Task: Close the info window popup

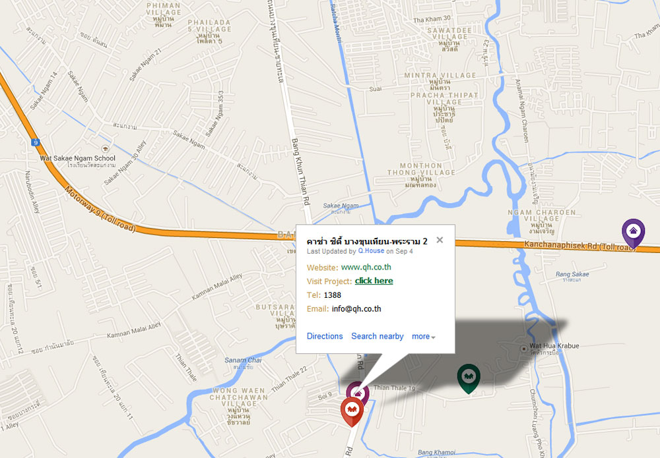Action: click(x=440, y=240)
